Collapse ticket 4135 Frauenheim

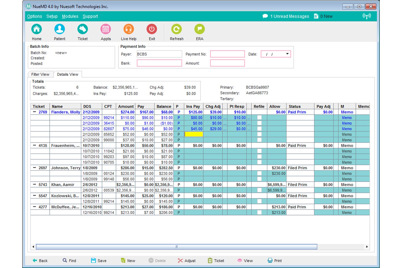coord(34,145)
